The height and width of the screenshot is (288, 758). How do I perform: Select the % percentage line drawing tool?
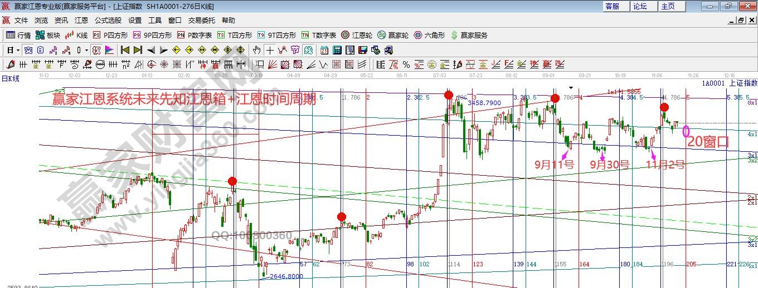[x=406, y=64]
